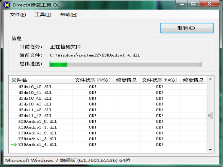Viewport: 223px width, 167px height.
Task: Maximize the DirectX修复工具 window
Action: click(194, 4)
